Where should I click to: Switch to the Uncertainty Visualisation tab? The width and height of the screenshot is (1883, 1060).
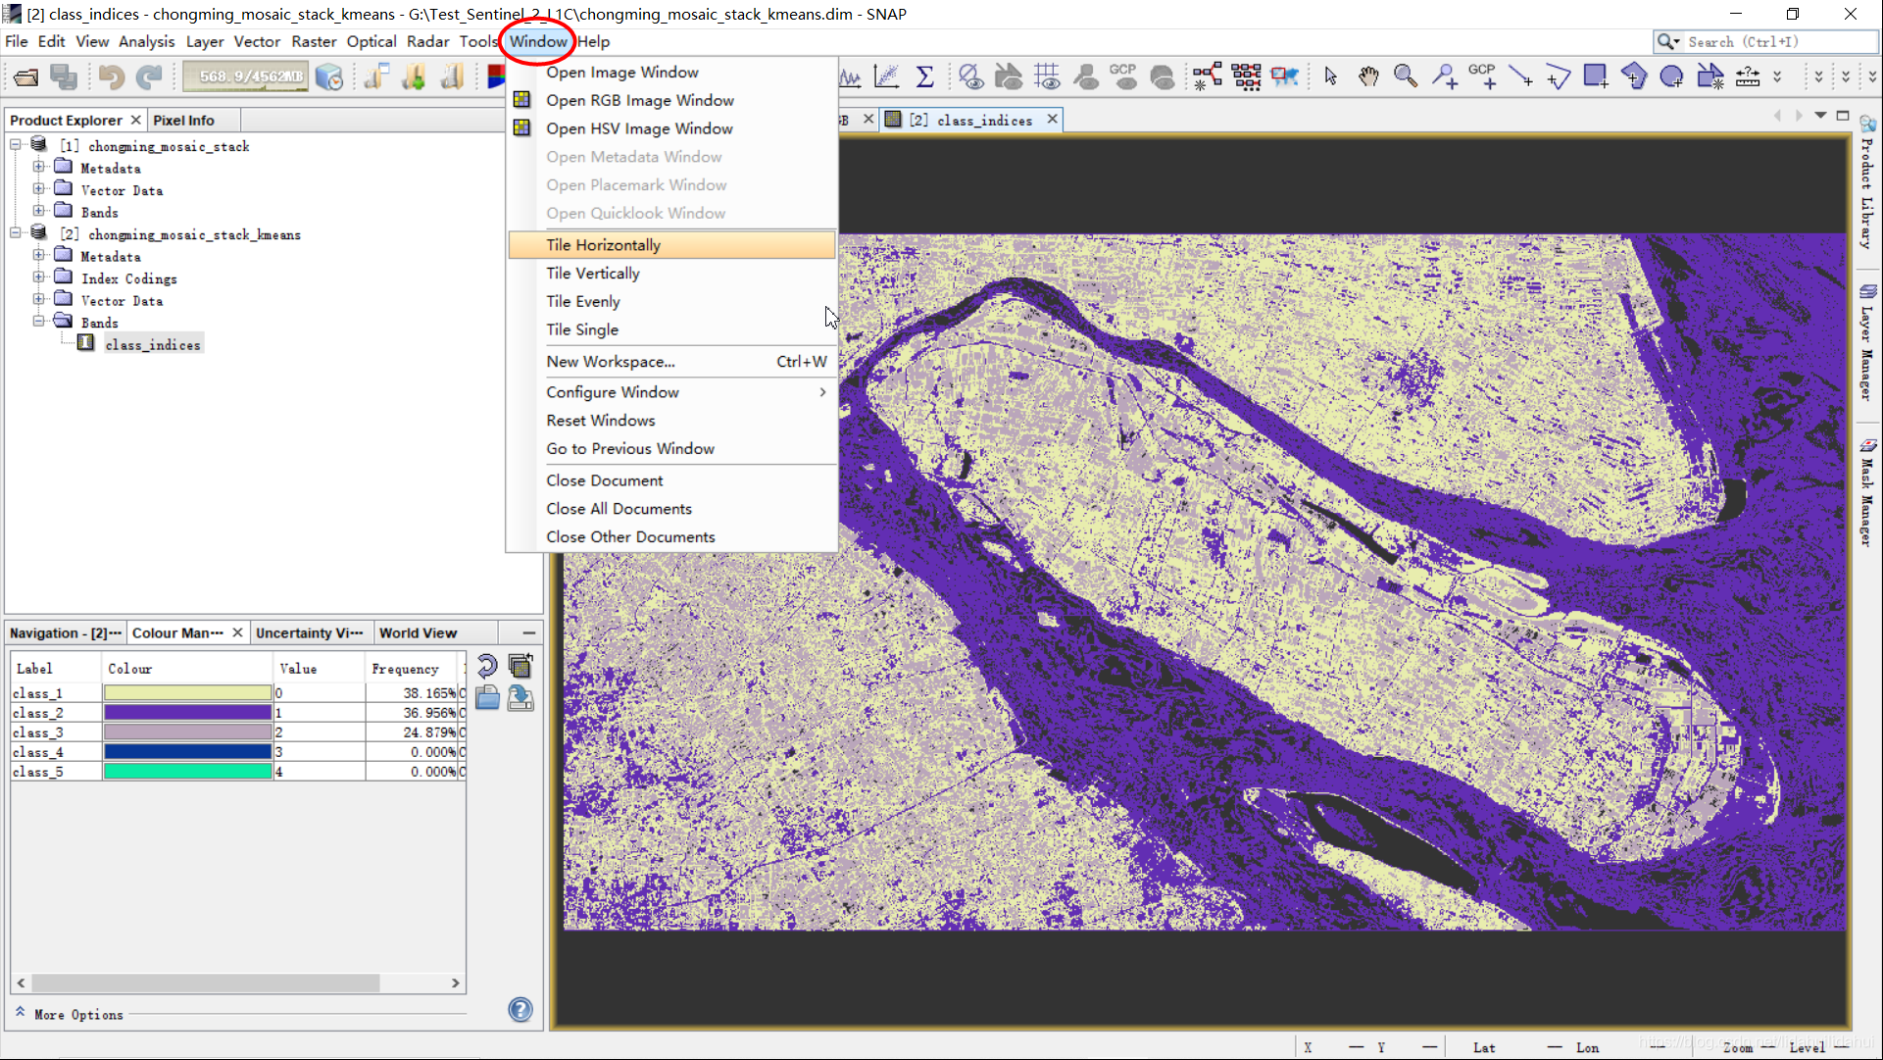(x=309, y=632)
